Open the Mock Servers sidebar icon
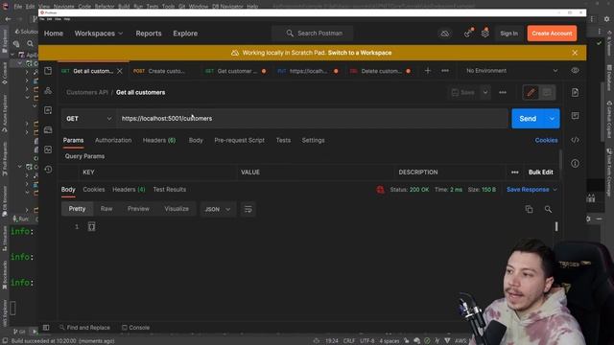The height and width of the screenshot is (345, 614). (48, 130)
